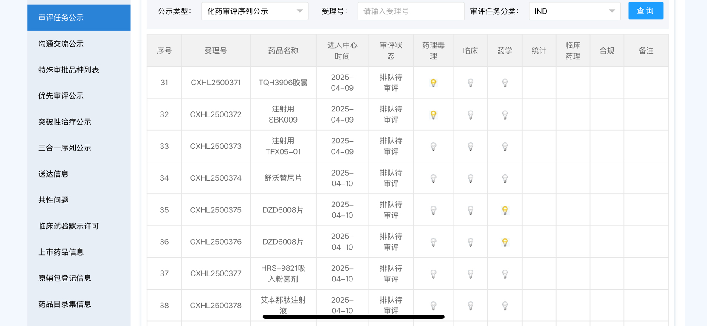Image resolution: width=707 pixels, height=326 pixels.
Task: Click drug name HRS-9821吸入粉雾剂
Action: click(283, 273)
